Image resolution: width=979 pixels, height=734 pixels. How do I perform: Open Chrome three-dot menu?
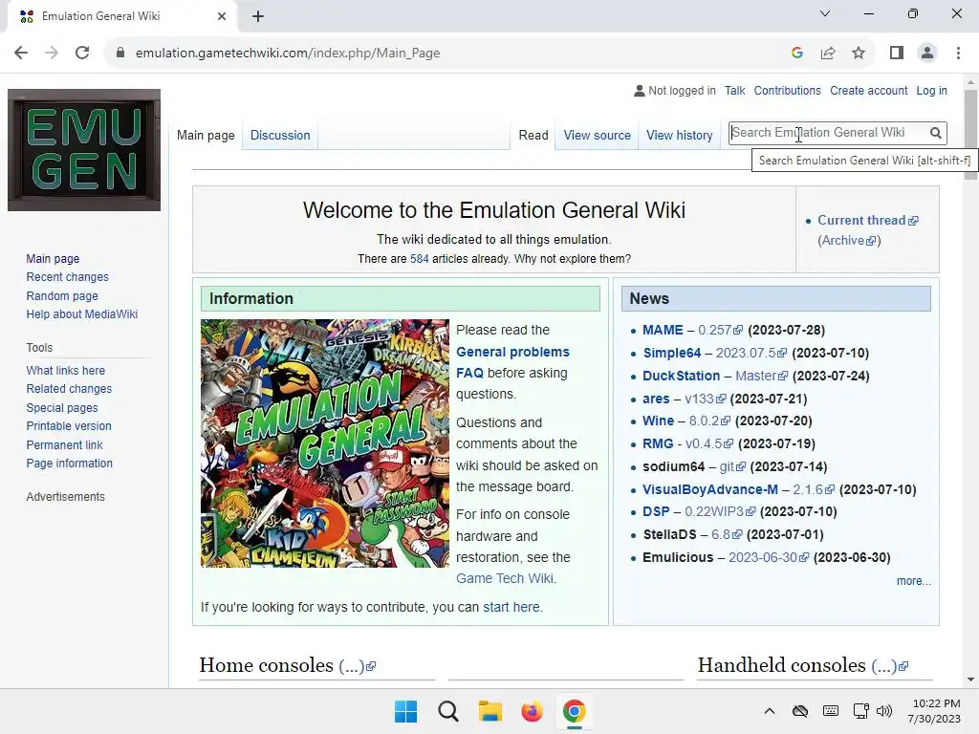tap(958, 54)
